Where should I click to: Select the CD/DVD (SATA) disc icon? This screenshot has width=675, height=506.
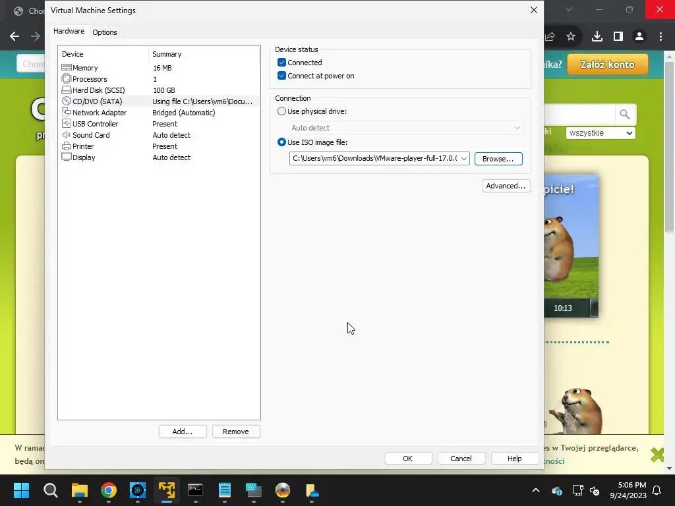pyautogui.click(x=67, y=101)
